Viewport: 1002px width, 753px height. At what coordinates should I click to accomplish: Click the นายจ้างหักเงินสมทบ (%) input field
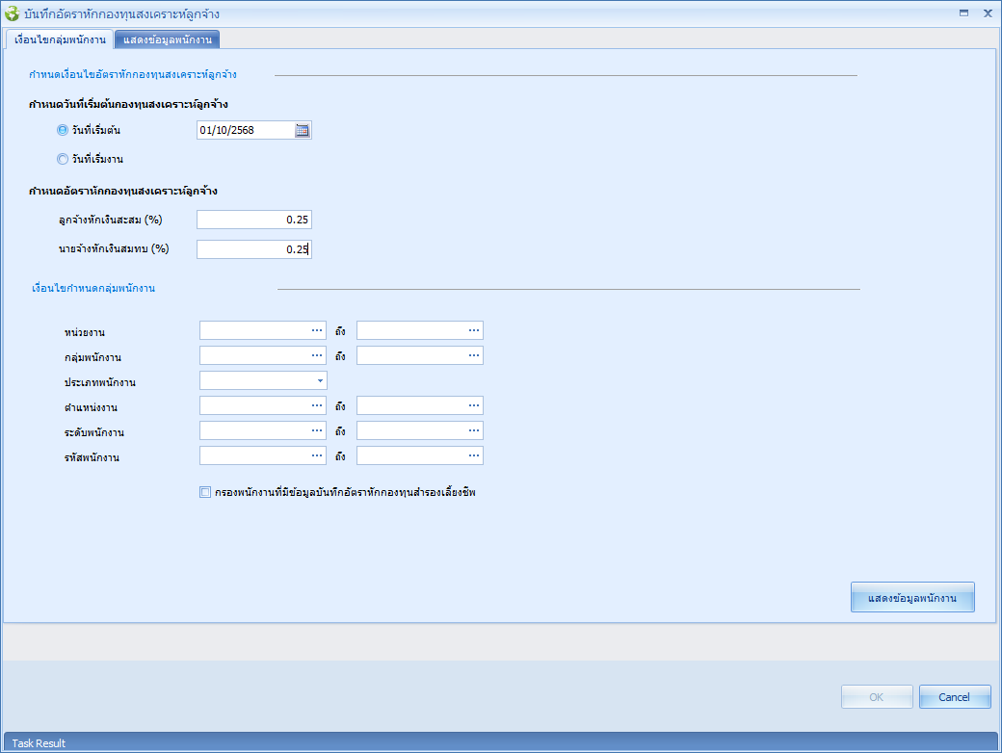[x=253, y=249]
